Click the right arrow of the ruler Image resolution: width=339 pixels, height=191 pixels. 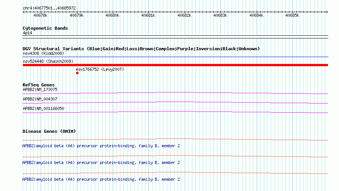(327, 12)
